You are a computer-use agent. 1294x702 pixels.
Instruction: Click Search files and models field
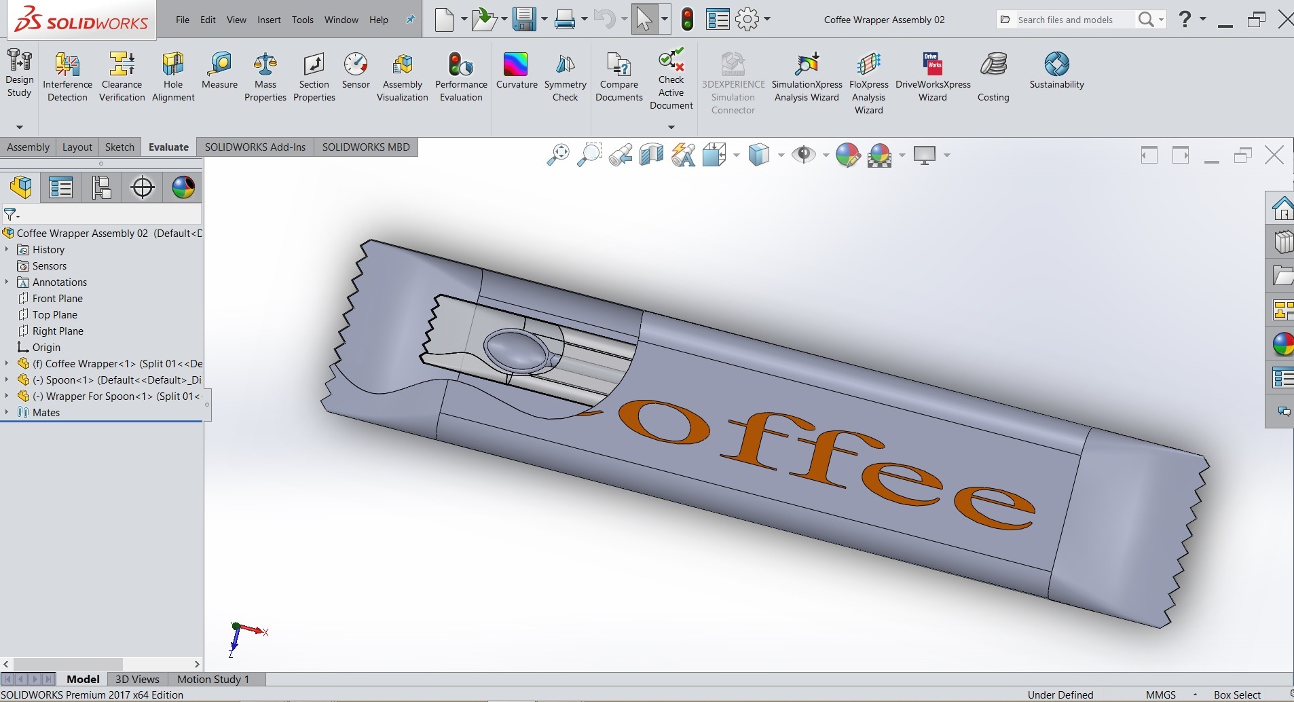tap(1065, 20)
